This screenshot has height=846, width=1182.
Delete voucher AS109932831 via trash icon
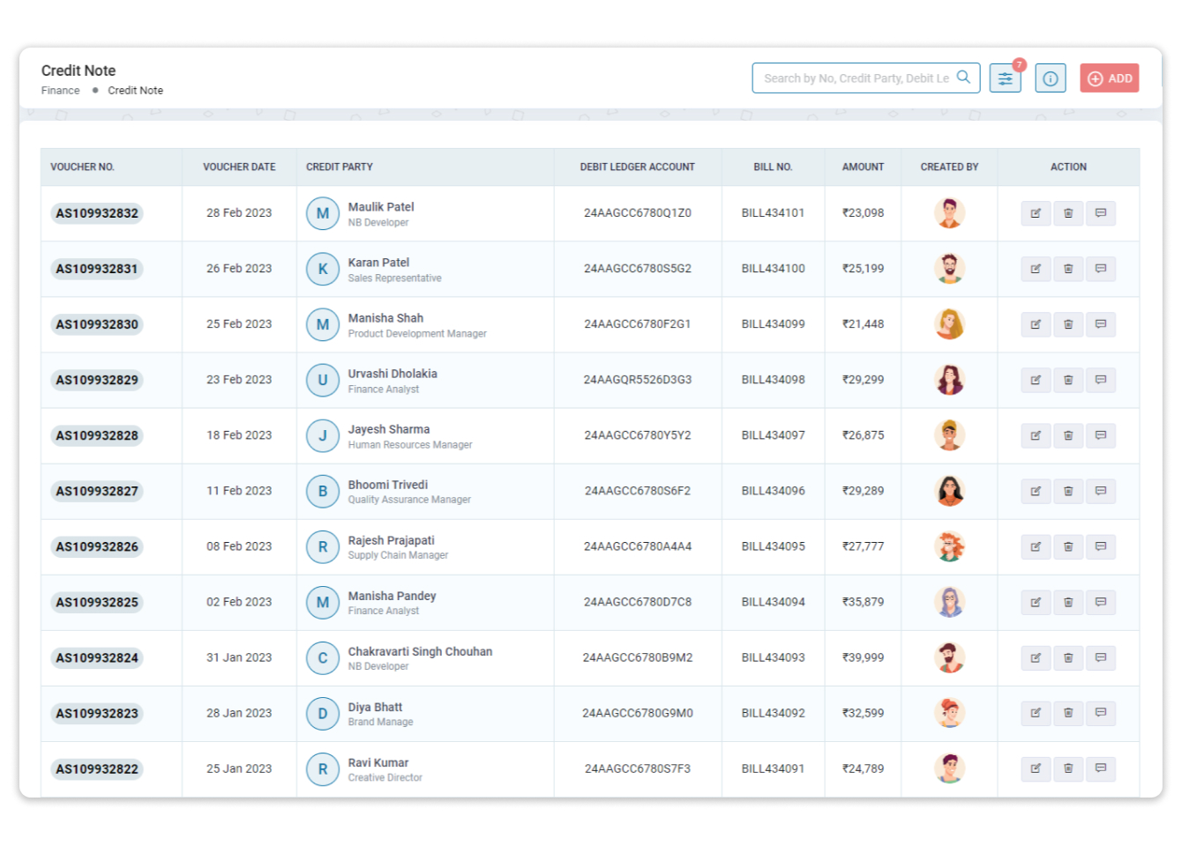[x=1068, y=269]
